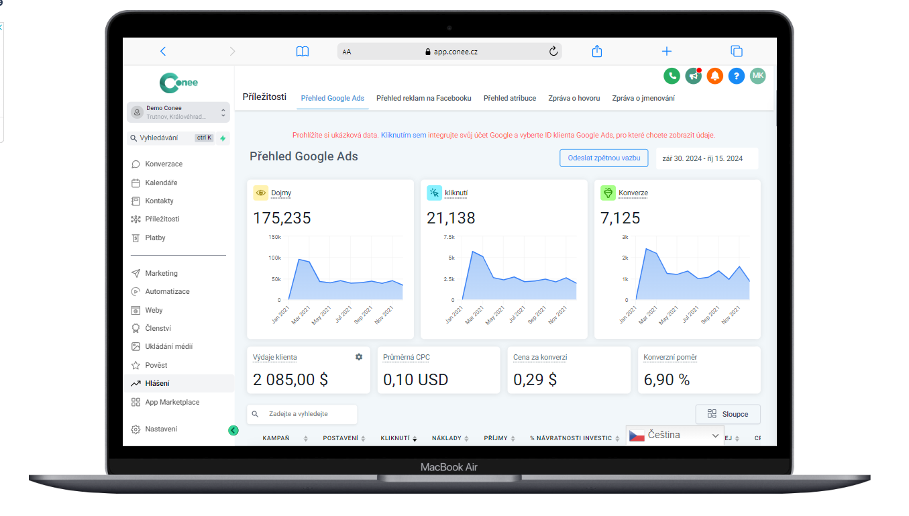Open the date range picker
Viewport: 909px width, 516px height.
point(707,159)
